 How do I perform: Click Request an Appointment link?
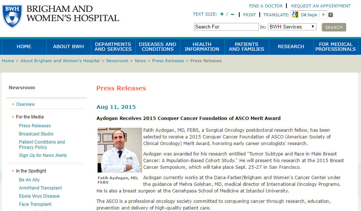pos(321,6)
